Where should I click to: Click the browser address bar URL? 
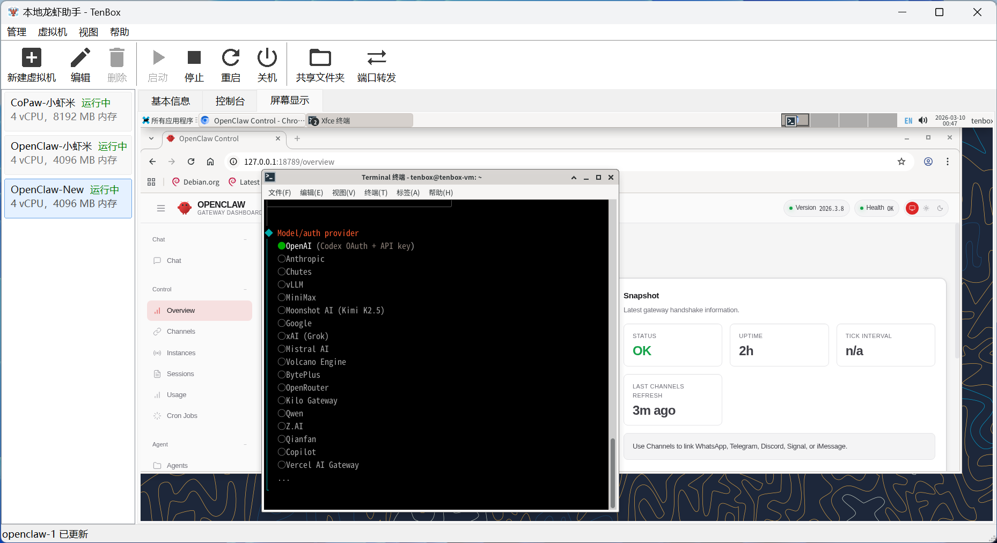coord(289,162)
